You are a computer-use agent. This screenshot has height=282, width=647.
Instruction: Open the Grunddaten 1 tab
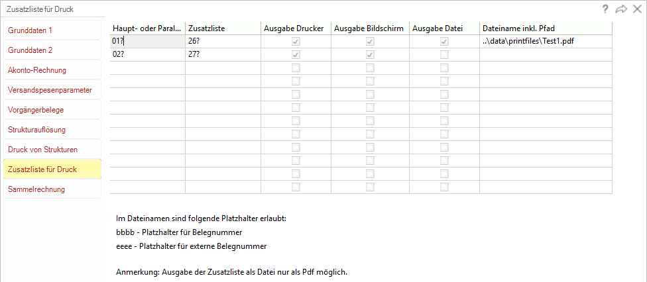[x=52, y=30]
